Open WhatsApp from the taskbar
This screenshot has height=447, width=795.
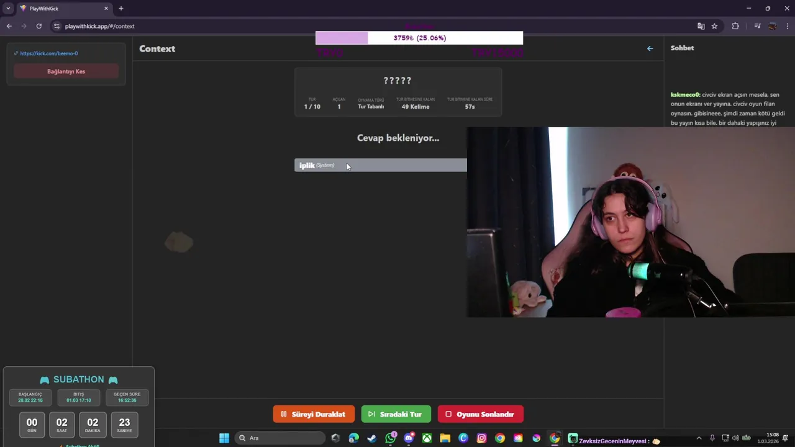(391, 438)
